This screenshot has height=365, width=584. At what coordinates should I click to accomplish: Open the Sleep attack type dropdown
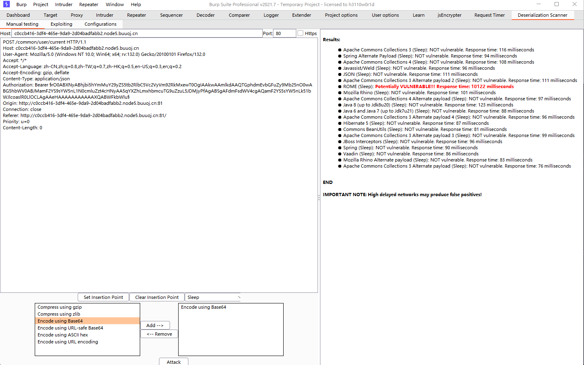pyautogui.click(x=213, y=297)
